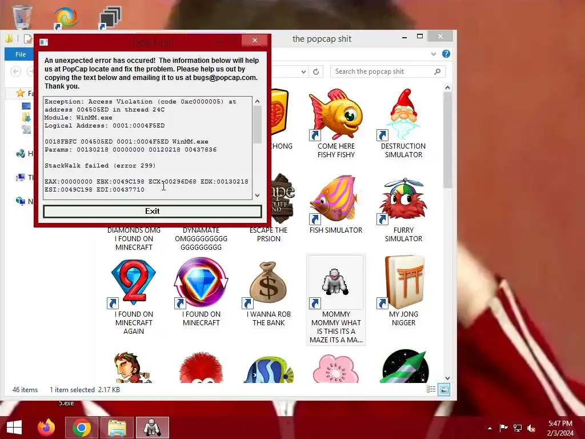Open the Windows Start button
Viewport: 585px width, 439px height.
(14, 428)
